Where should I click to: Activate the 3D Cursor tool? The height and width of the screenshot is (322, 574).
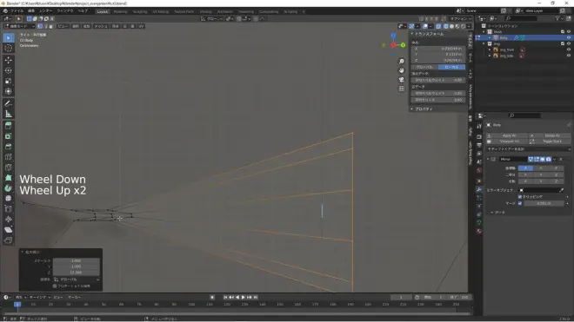point(9,49)
